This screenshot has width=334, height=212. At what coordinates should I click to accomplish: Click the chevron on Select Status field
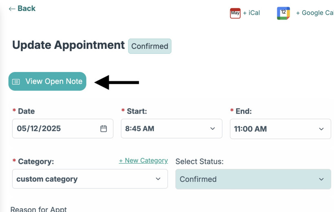(x=321, y=179)
